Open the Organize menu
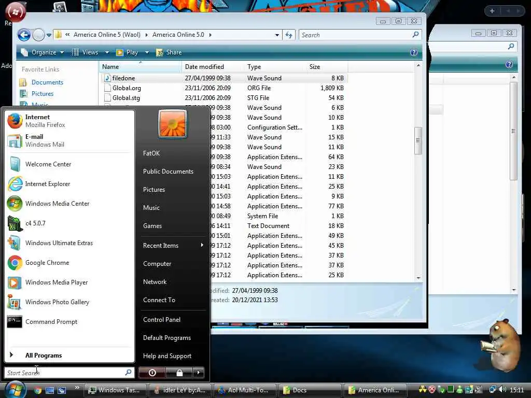The height and width of the screenshot is (398, 531). click(43, 52)
